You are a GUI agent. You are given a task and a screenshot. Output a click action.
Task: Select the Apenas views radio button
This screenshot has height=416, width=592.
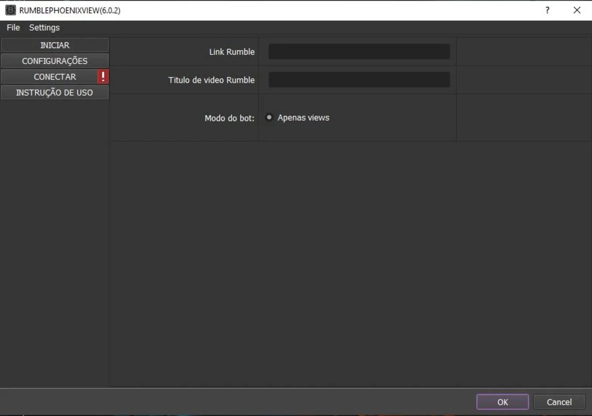tap(269, 118)
